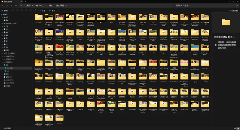240x130 pixels.
Task: Select the Good Vibrations folder
Action: 49,93
